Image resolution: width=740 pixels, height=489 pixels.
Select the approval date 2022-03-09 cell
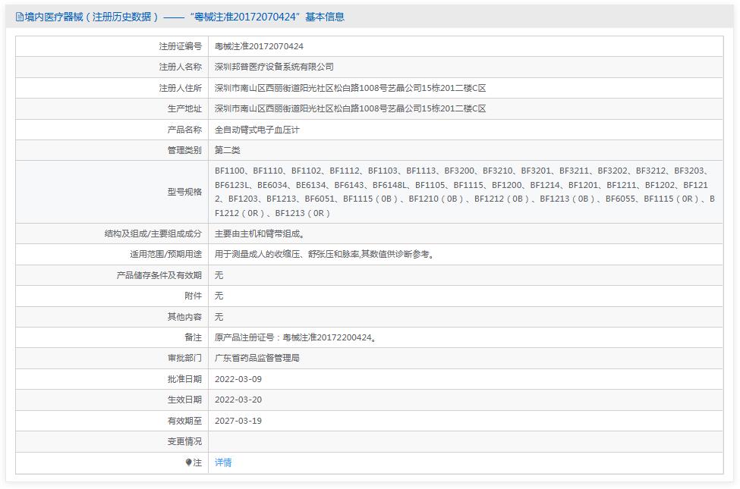(237, 378)
